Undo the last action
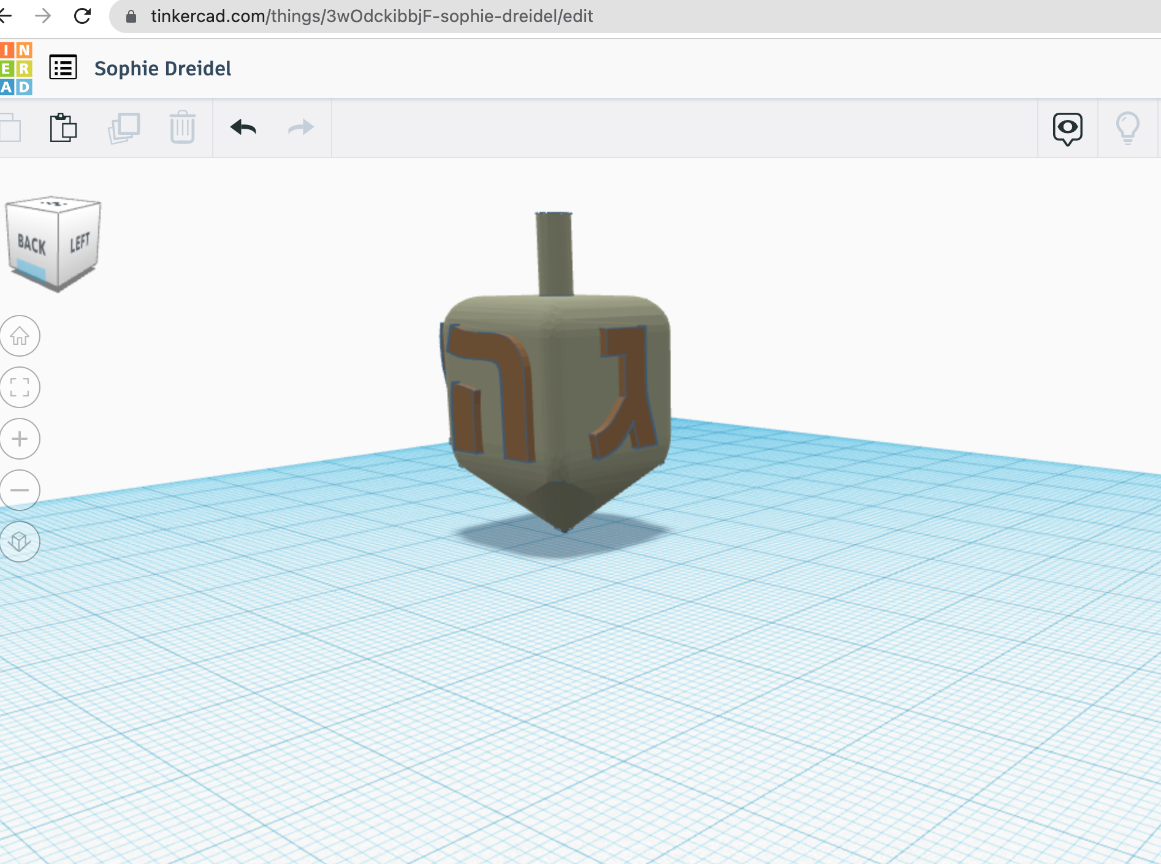The height and width of the screenshot is (864, 1161). (243, 127)
